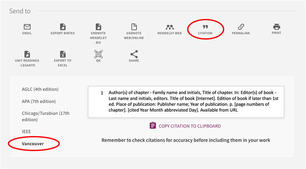Select the Export BibTeX icon

point(63,27)
